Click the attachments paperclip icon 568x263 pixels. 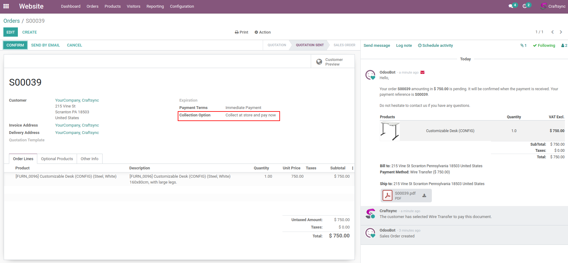coord(523,46)
